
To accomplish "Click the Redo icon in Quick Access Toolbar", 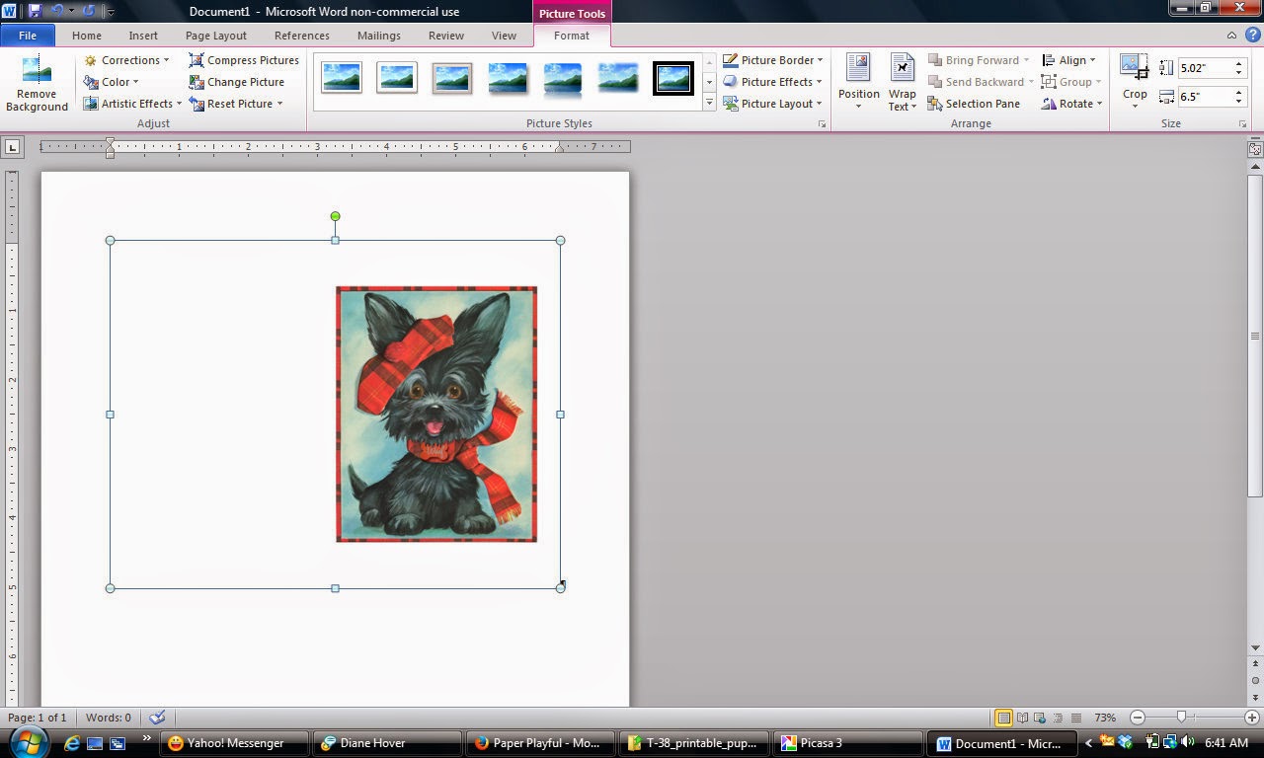I will (89, 11).
